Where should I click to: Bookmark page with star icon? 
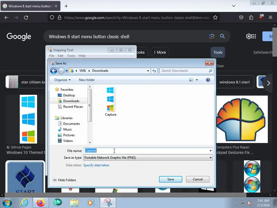click(215, 18)
